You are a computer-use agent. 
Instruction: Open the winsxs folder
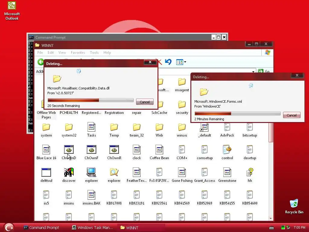tap(182, 127)
